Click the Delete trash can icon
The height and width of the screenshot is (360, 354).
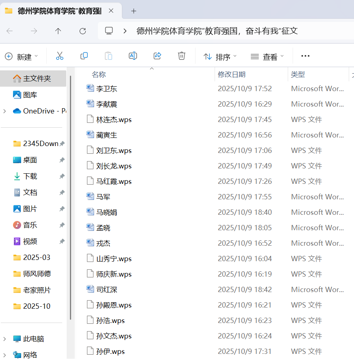click(x=182, y=56)
